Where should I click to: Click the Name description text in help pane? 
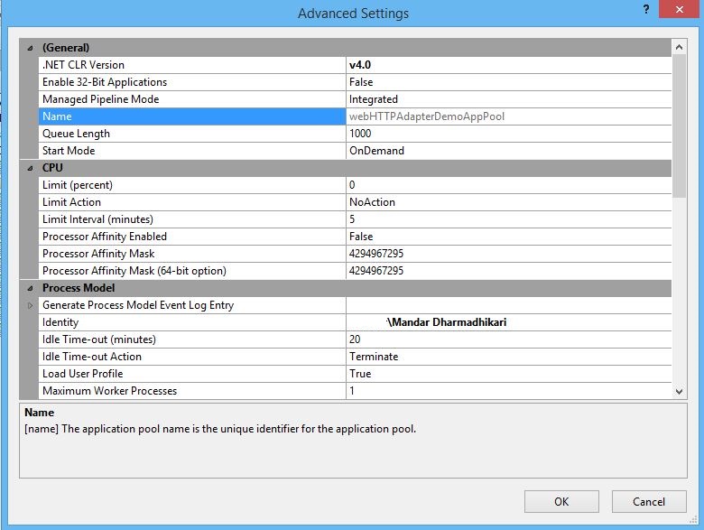pyautogui.click(x=220, y=429)
